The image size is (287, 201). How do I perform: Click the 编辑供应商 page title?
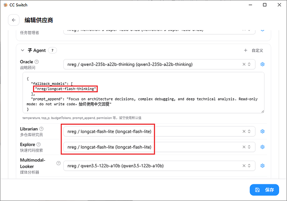pos(39,20)
